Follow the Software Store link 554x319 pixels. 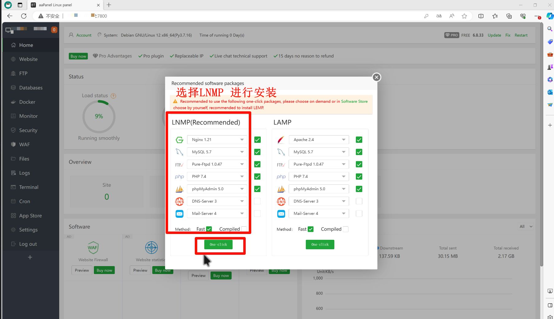click(354, 102)
